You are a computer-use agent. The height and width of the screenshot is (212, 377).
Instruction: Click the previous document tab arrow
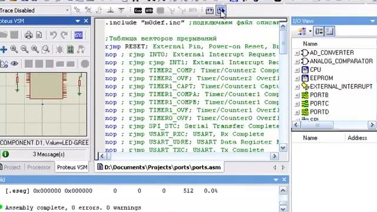tap(275, 167)
